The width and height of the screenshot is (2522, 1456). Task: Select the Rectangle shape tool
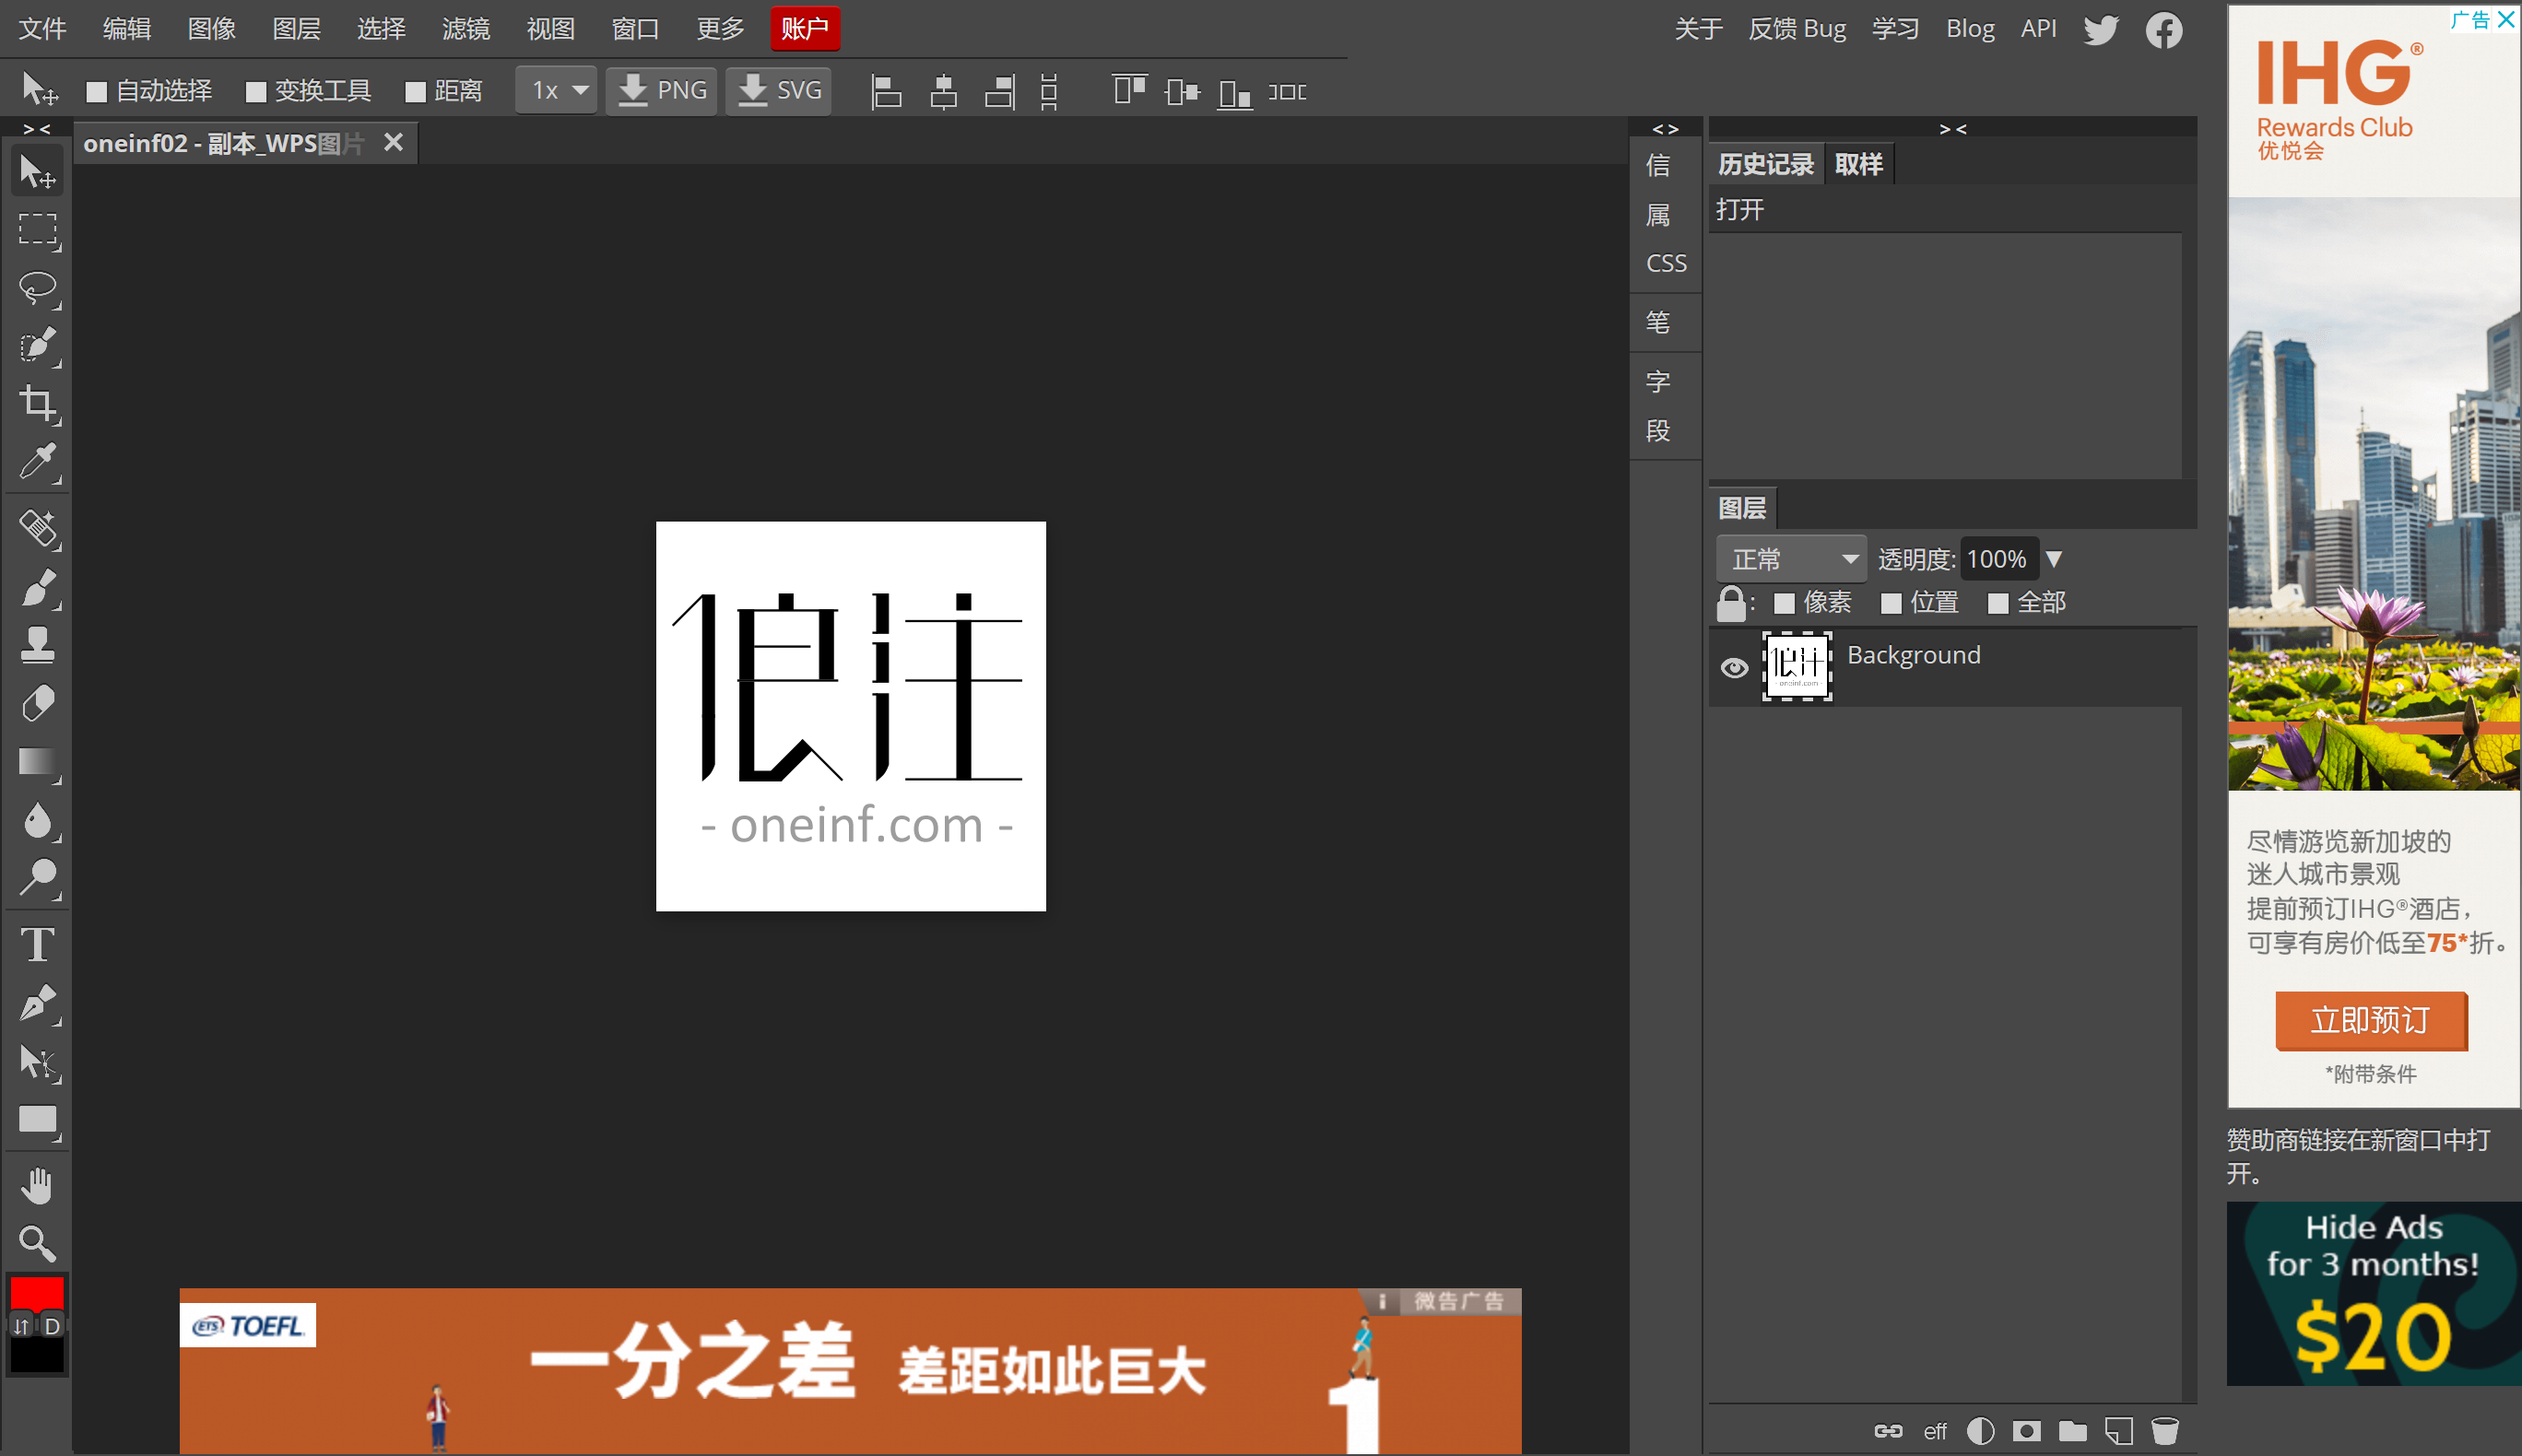38,1120
